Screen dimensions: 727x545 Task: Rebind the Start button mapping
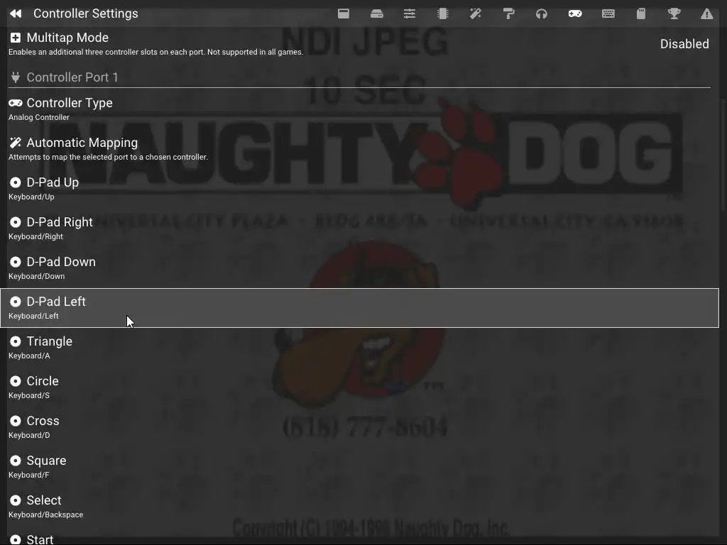tap(359, 536)
